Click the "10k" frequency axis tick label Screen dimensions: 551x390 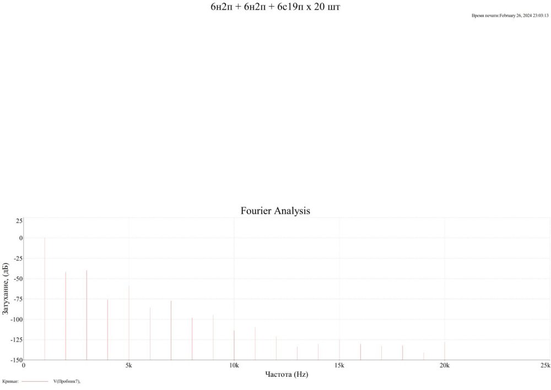pos(234,365)
